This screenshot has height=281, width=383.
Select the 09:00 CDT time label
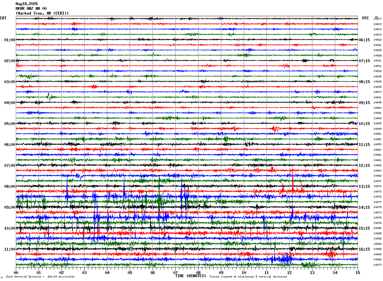9,207
